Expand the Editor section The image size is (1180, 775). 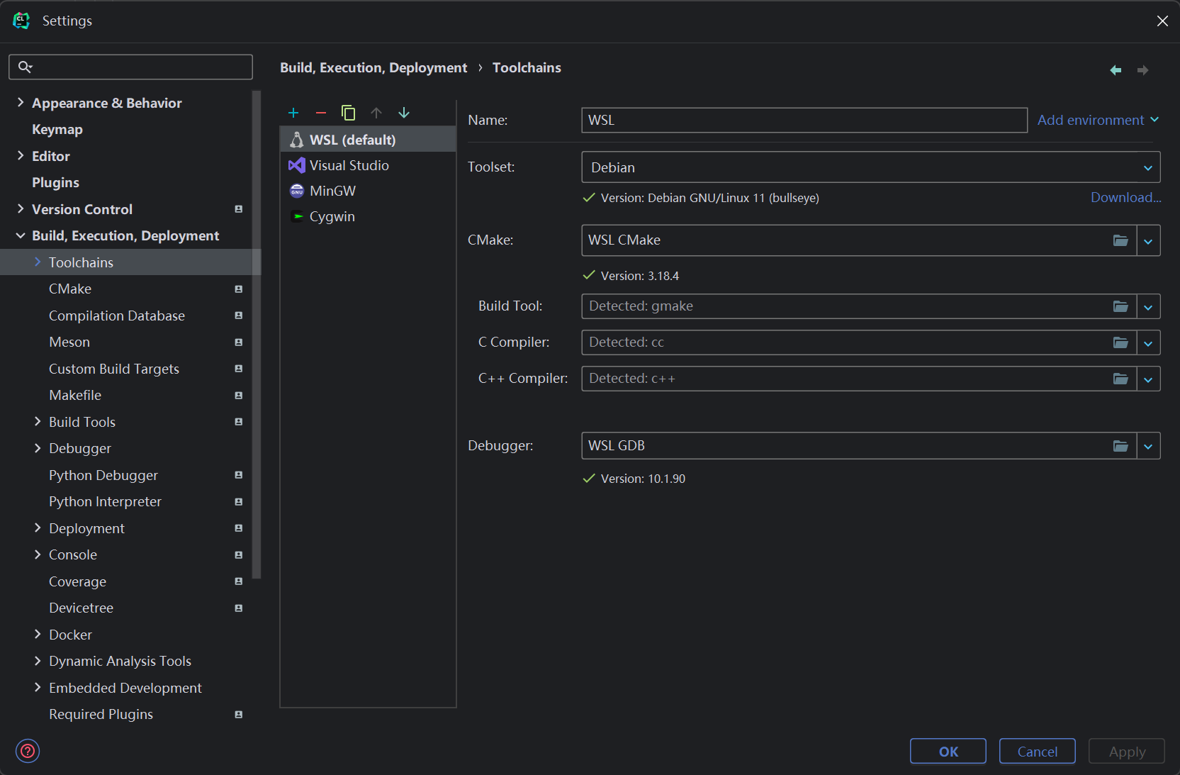click(x=21, y=156)
